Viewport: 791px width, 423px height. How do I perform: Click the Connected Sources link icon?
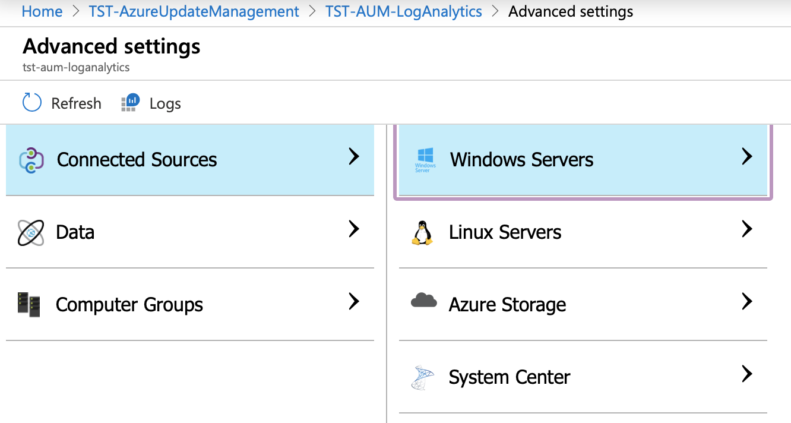(31, 160)
